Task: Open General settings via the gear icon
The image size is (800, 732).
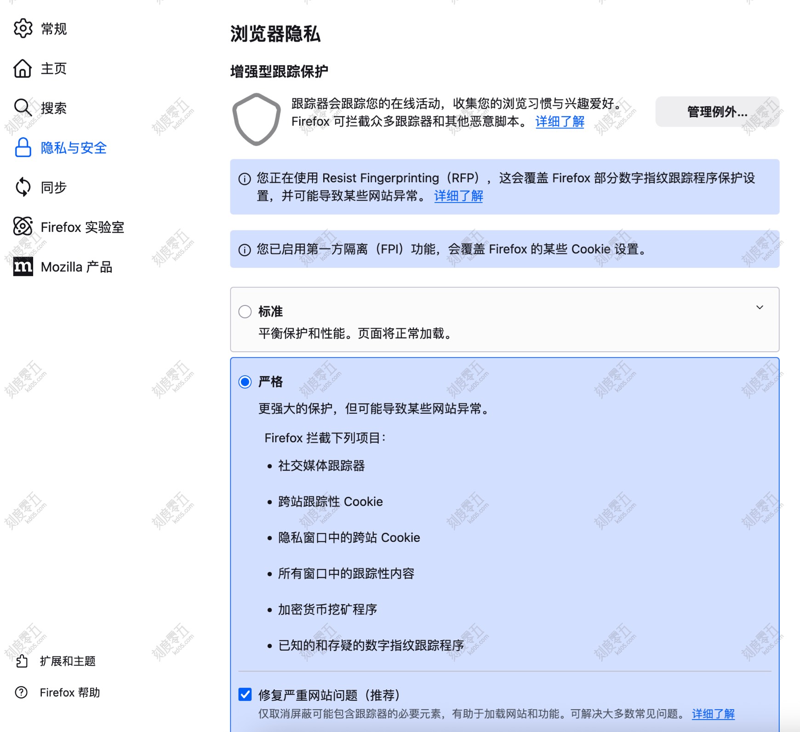Action: [x=23, y=28]
